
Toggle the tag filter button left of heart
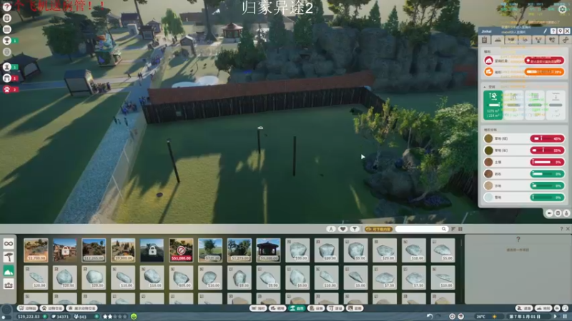(331, 229)
